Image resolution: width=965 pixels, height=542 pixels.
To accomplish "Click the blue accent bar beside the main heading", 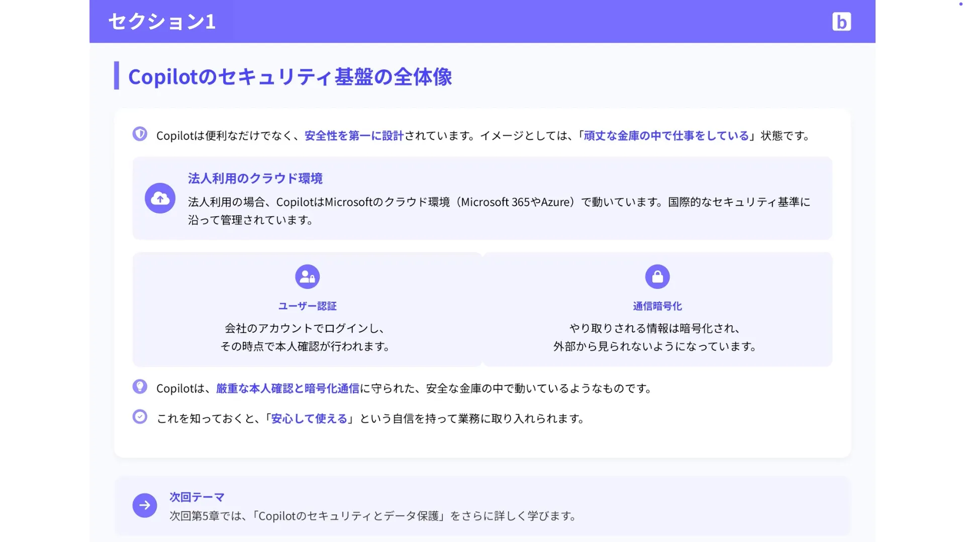I will 117,76.
